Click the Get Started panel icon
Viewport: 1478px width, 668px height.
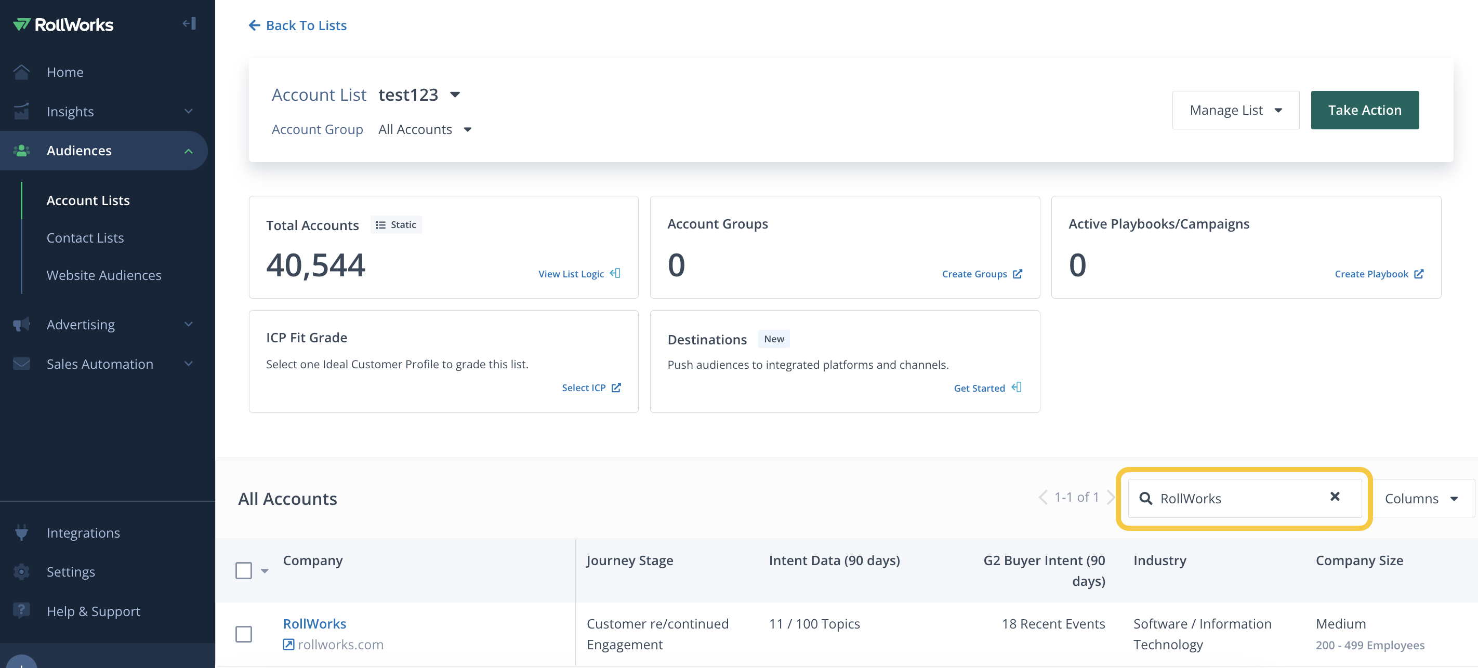click(1016, 388)
